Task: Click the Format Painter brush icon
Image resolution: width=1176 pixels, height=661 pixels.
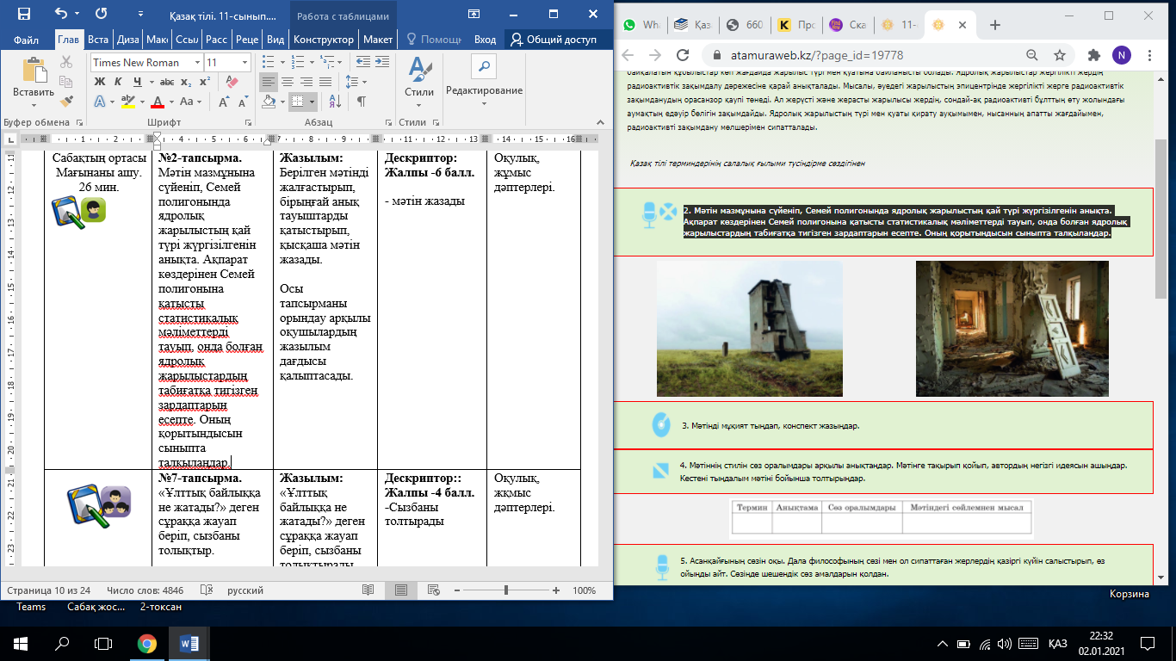Action: tap(67, 101)
